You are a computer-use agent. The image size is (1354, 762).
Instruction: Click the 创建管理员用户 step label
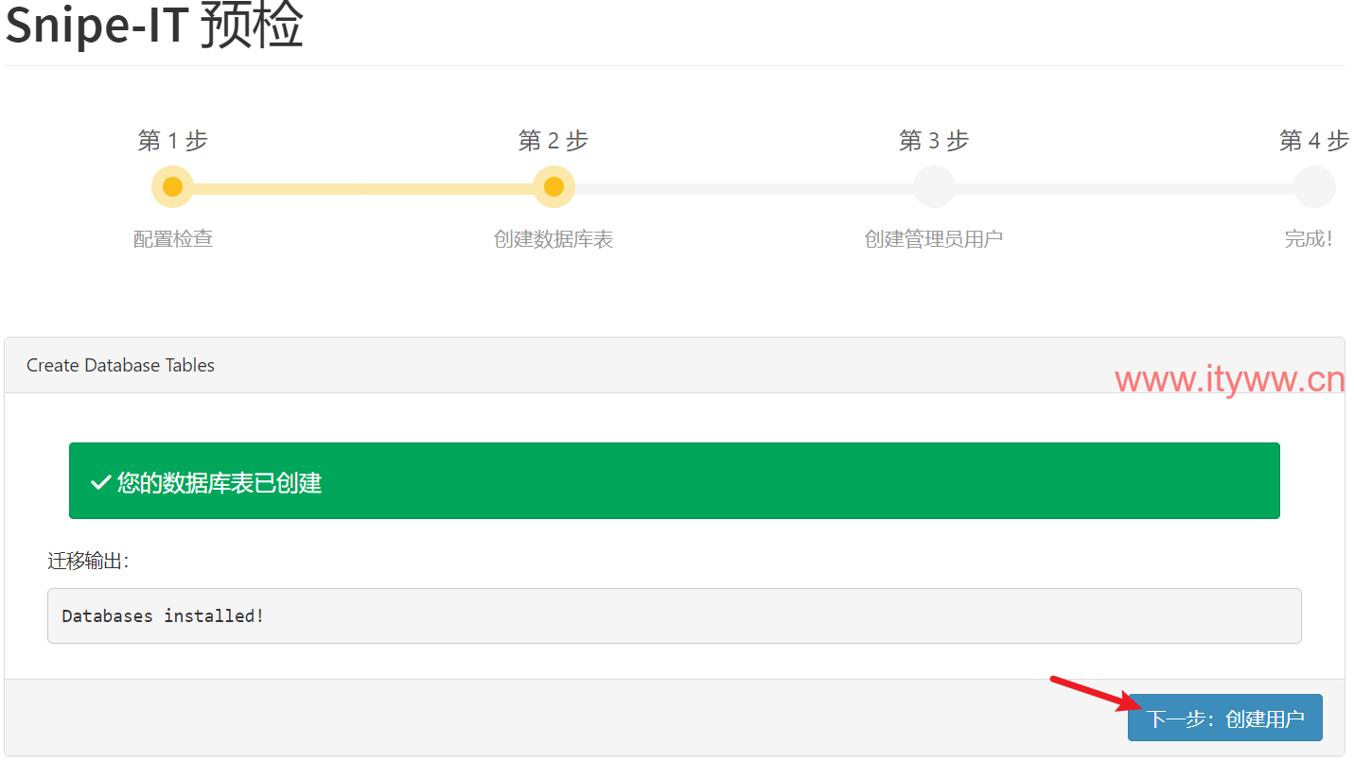coord(934,239)
